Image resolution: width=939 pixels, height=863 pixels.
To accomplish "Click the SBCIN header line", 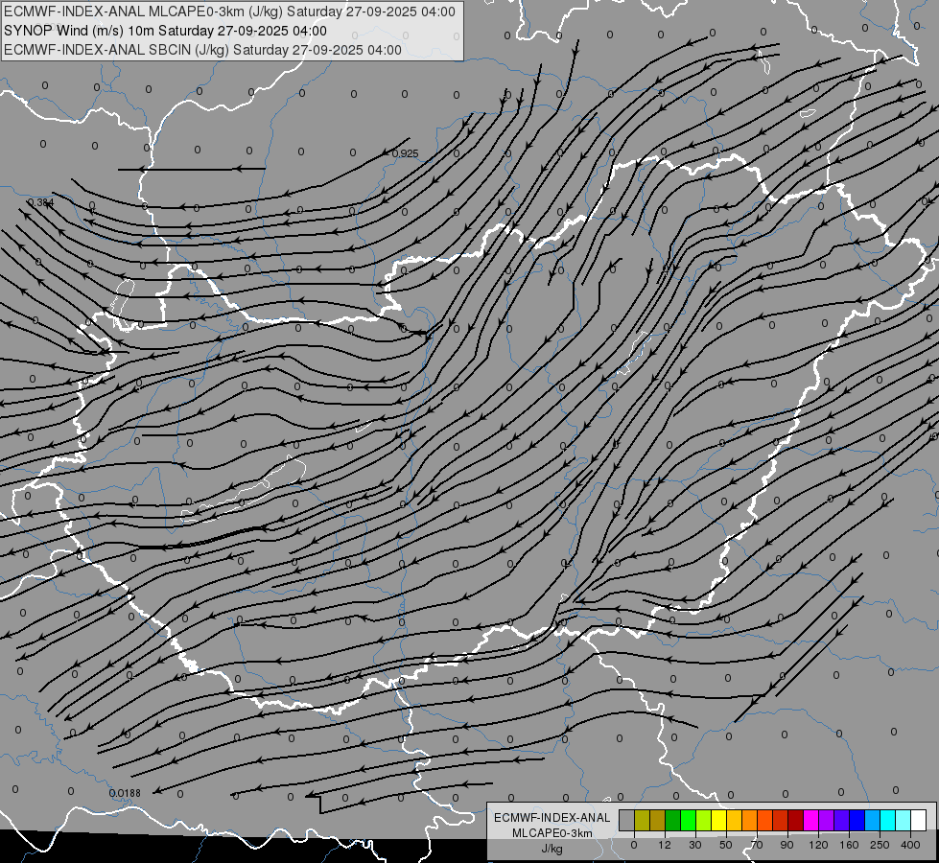I will [x=202, y=50].
